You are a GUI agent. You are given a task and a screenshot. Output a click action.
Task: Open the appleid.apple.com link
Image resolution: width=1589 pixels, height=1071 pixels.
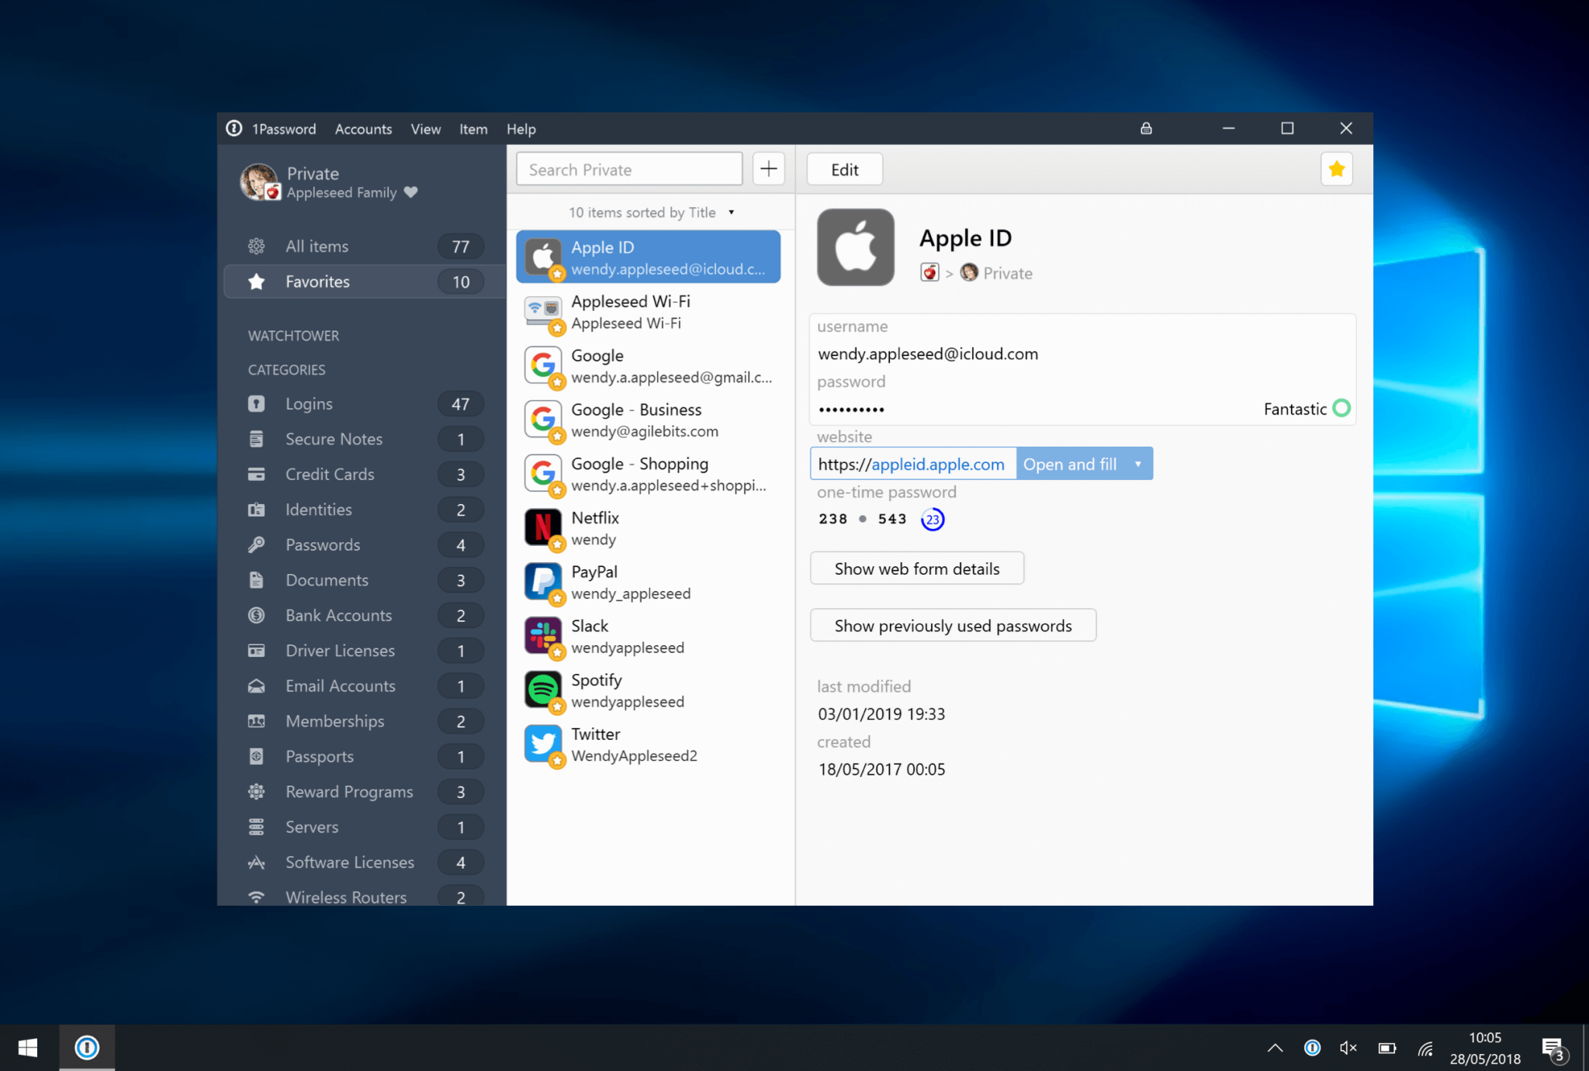[x=937, y=464]
